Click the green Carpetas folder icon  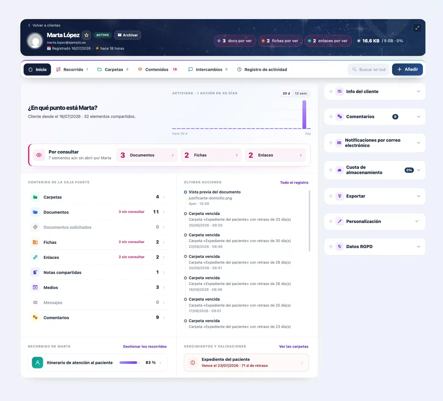(35, 197)
